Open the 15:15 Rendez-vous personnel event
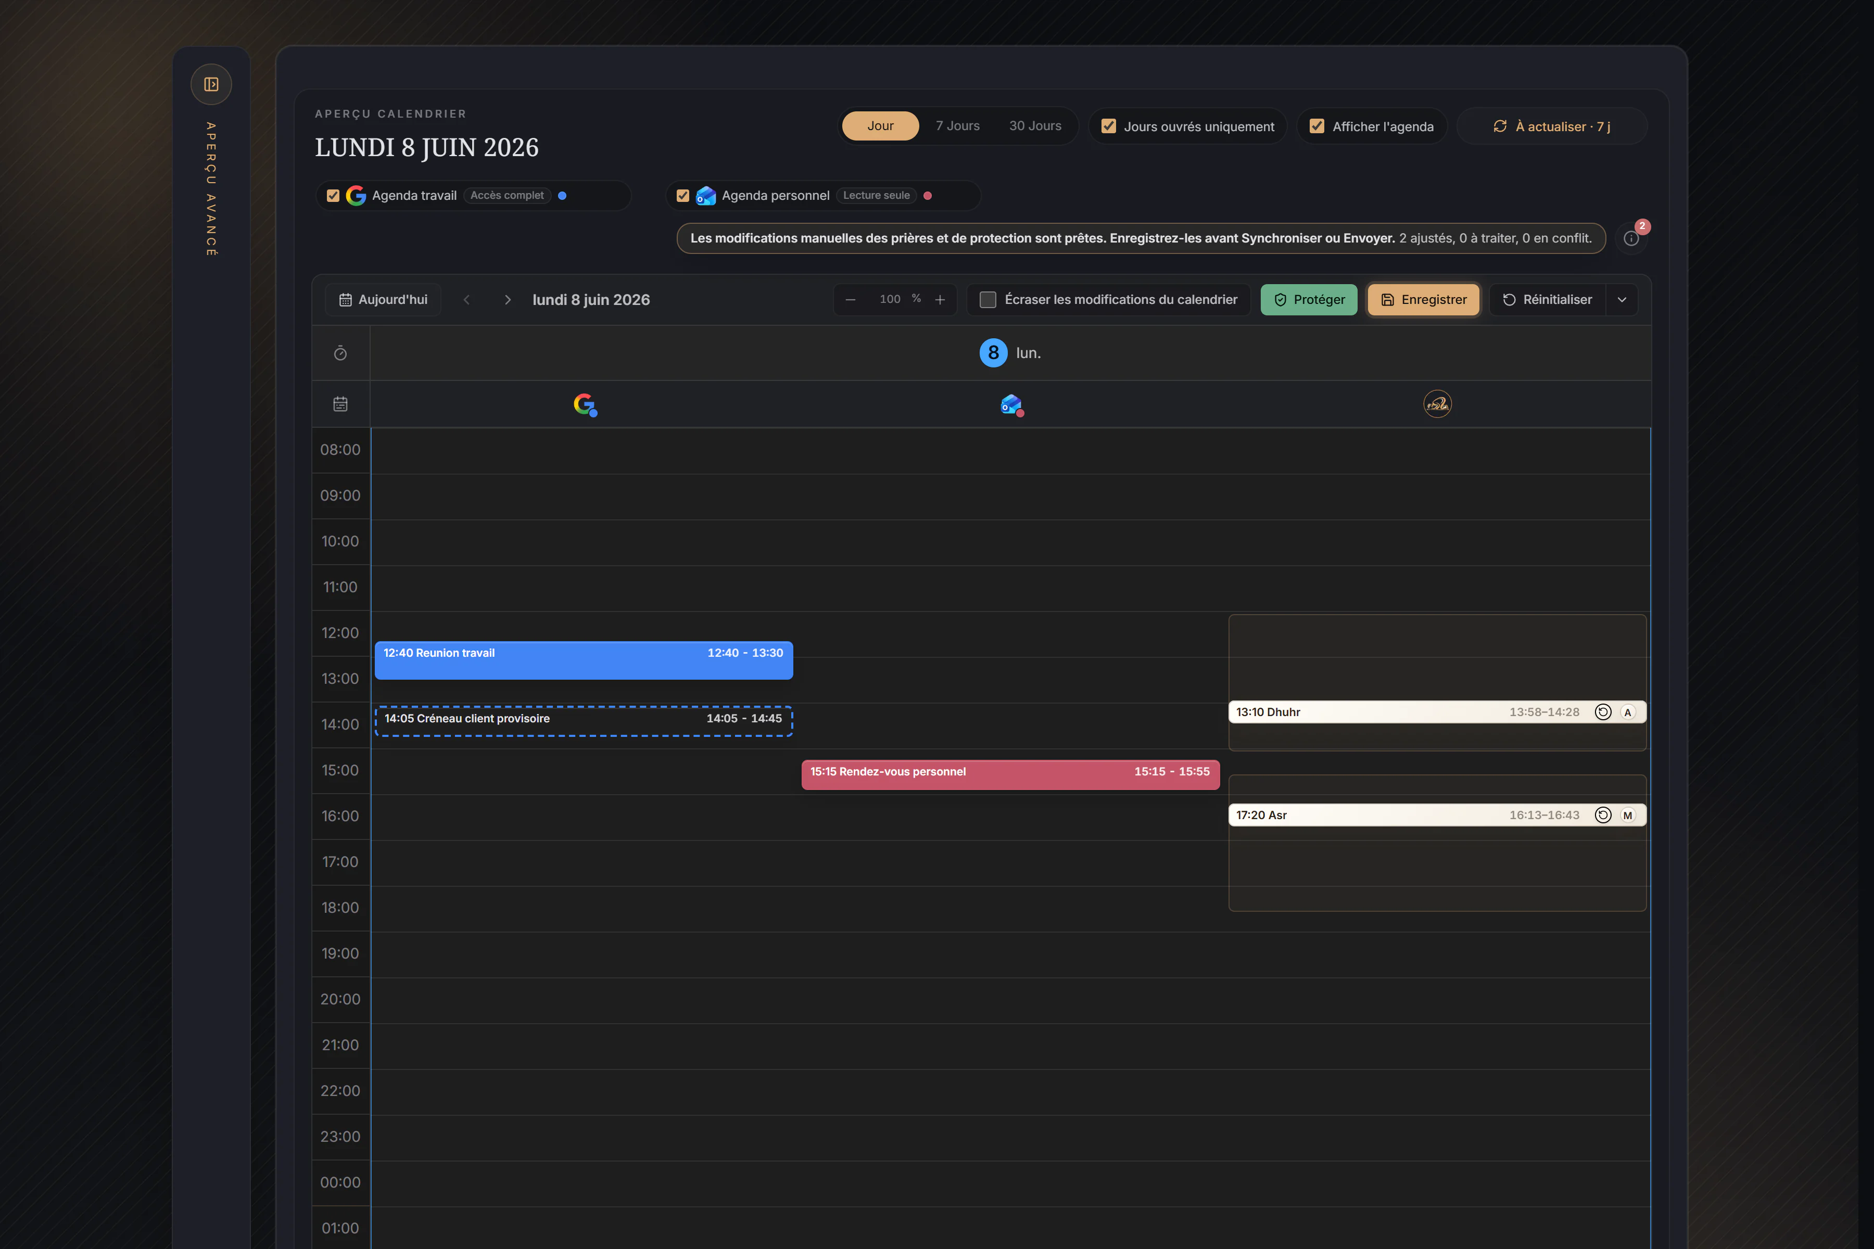 [1010, 775]
